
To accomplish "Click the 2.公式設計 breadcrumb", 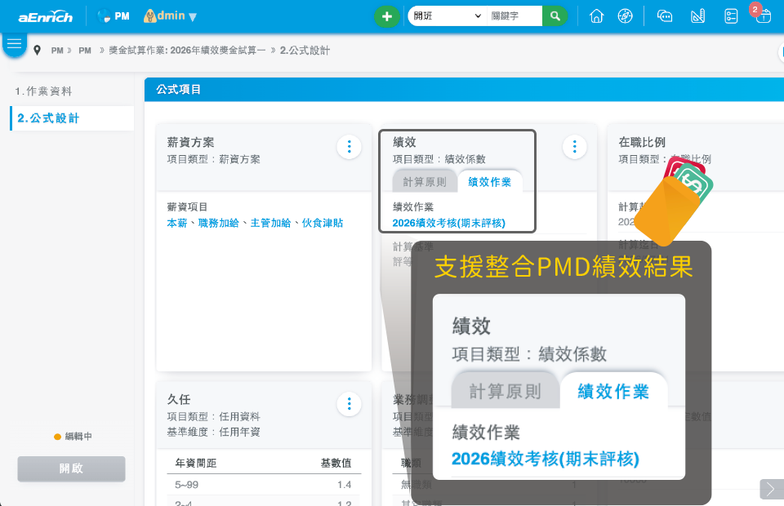I will [305, 51].
